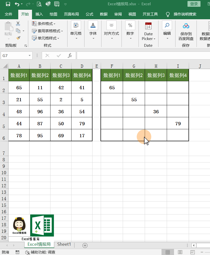Image resolution: width=210 pixels, height=255 pixels.
Task: Click the 操作说明搜索 lightbulb icon
Action: point(168,14)
